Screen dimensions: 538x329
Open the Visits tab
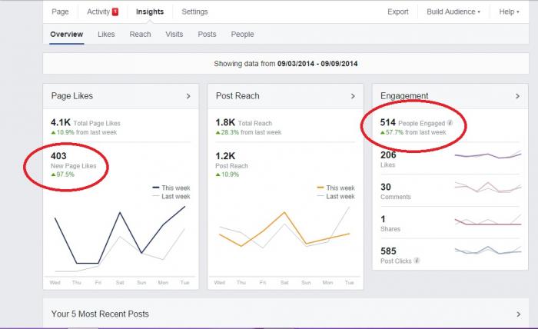click(174, 35)
